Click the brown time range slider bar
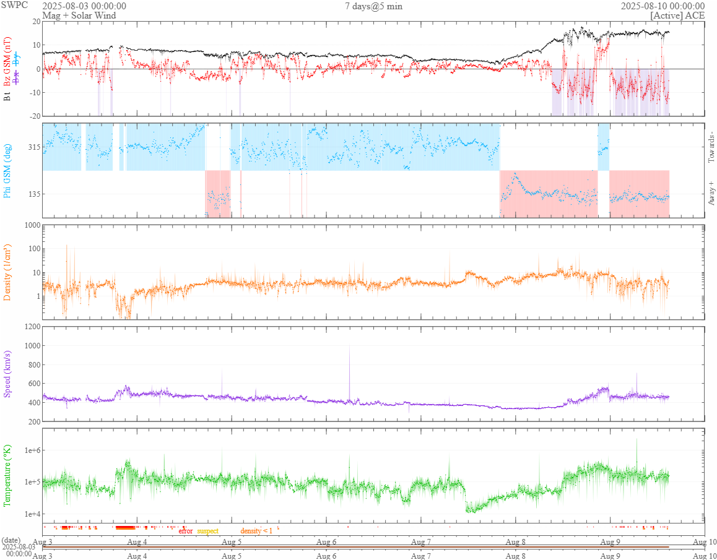717x560 pixels. click(356, 547)
